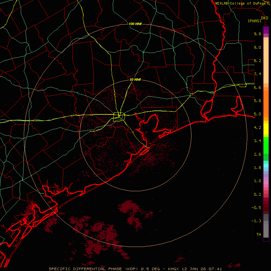
Task: Click the 1.8 color scale value
Action: pos(257,168)
